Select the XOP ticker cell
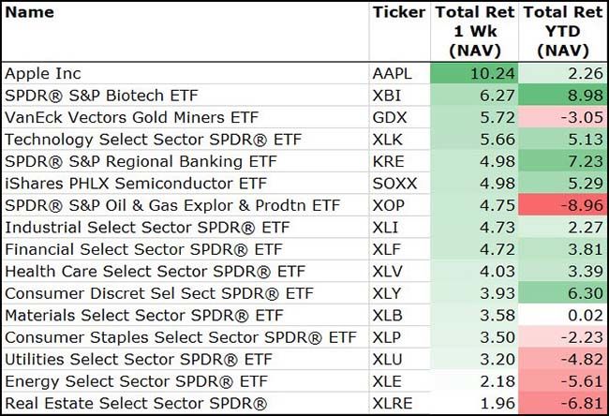Screen dimensions: 609x416 point(389,205)
